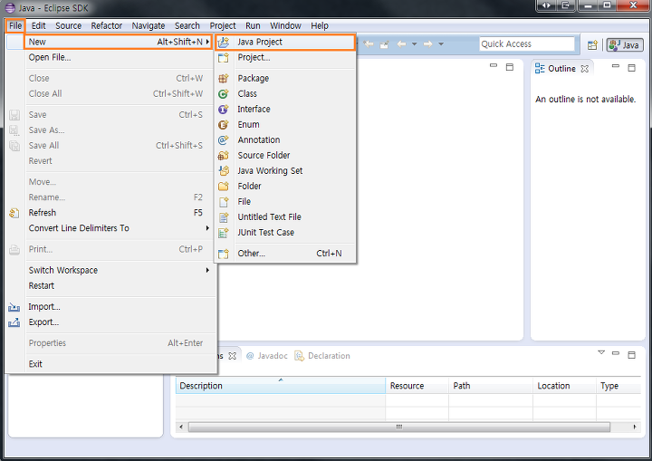Open the Project menu
Screen dimensions: 652x461
pyautogui.click(x=223, y=25)
